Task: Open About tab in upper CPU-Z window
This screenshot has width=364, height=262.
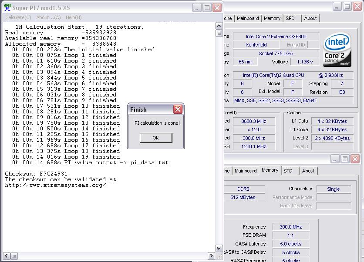Action: [x=310, y=18]
